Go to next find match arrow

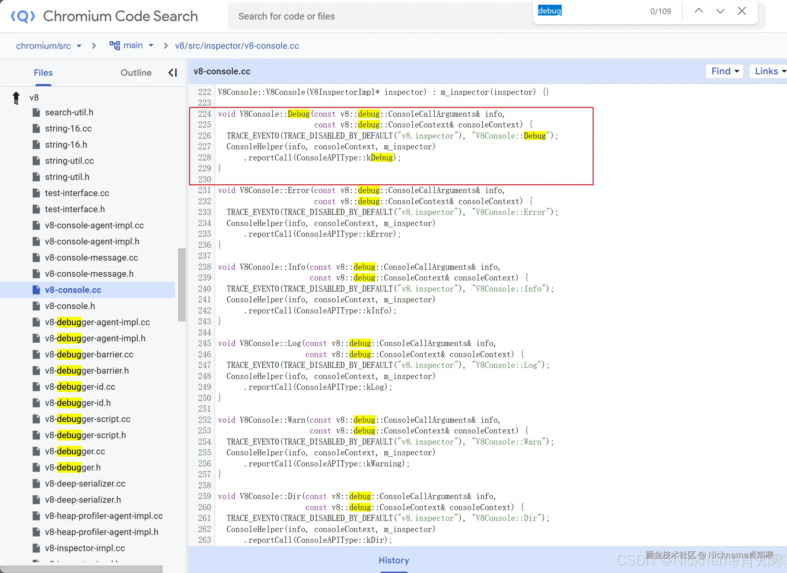pos(720,11)
